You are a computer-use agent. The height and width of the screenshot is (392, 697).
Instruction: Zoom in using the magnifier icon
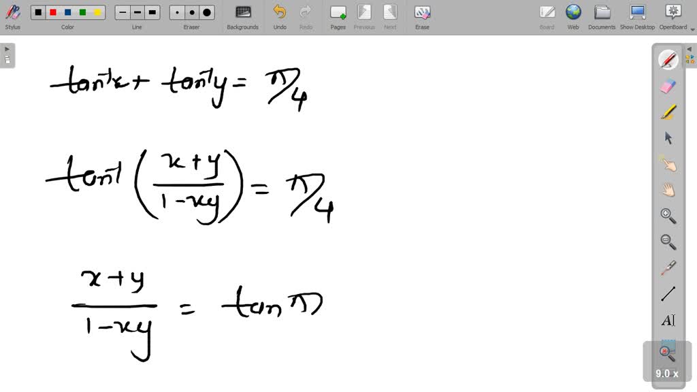pyautogui.click(x=668, y=216)
